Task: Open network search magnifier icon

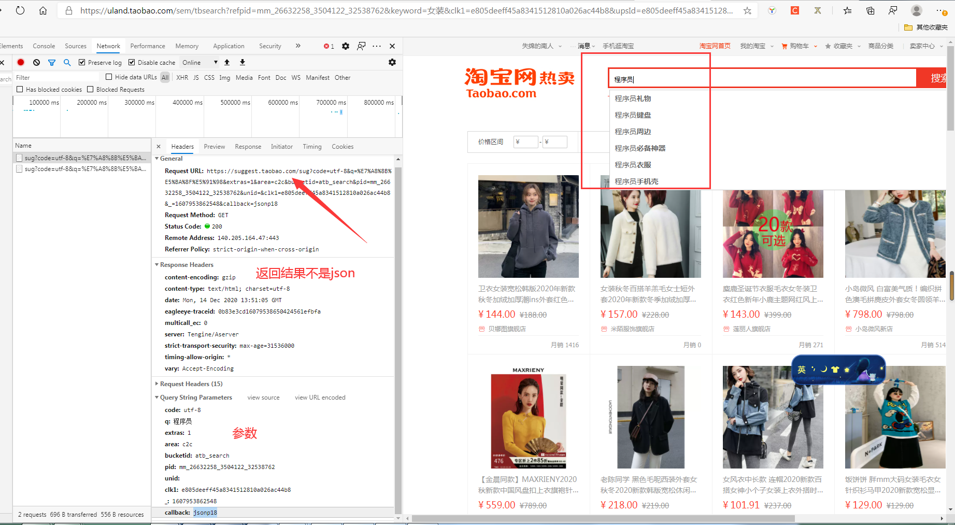Action: pos(67,62)
